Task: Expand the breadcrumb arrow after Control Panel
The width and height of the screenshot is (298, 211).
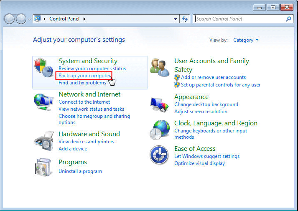Action: [x=84, y=19]
